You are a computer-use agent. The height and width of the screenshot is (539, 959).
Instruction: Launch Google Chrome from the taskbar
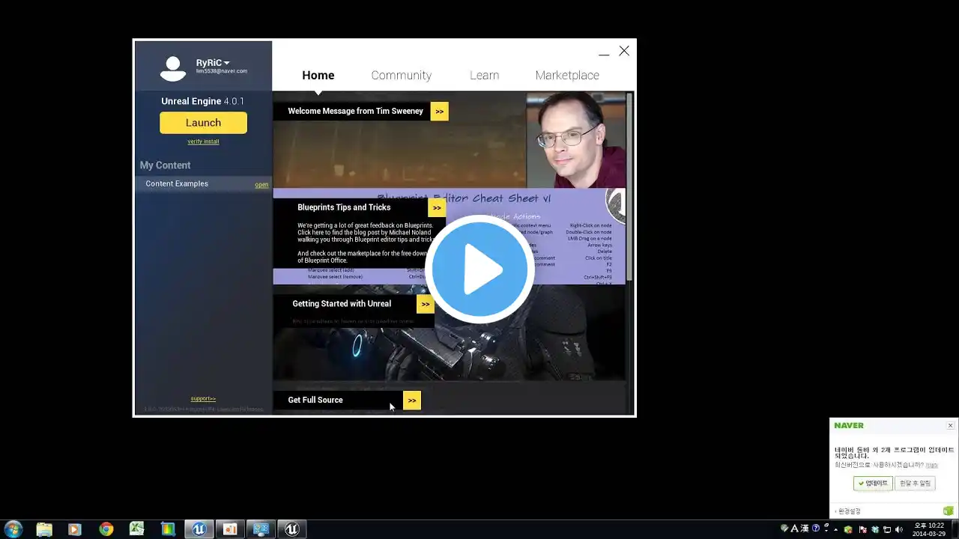106,529
